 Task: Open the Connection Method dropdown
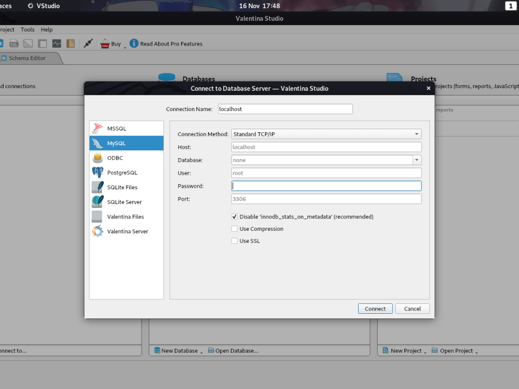326,134
